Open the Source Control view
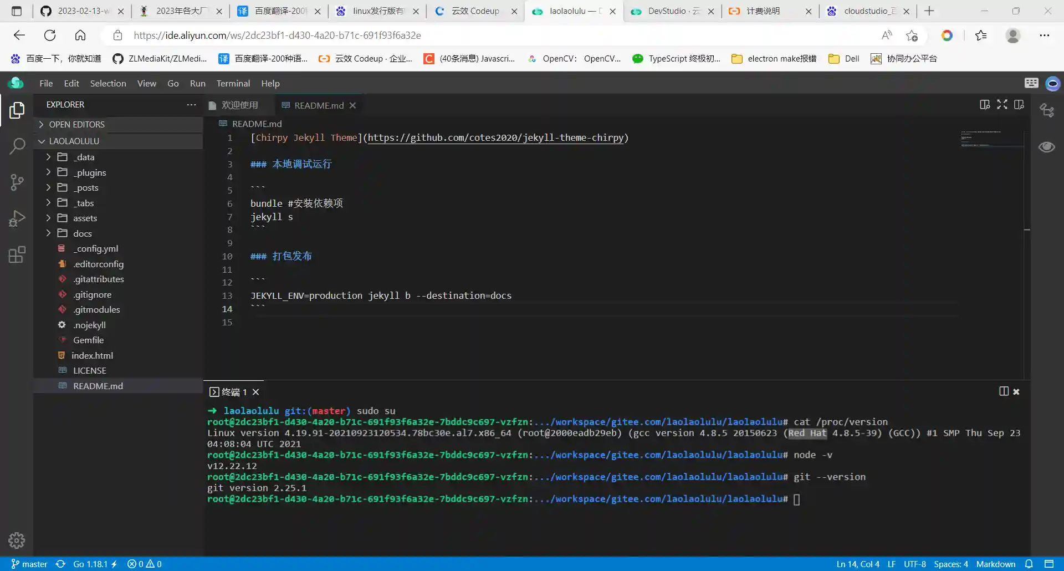 tap(17, 182)
